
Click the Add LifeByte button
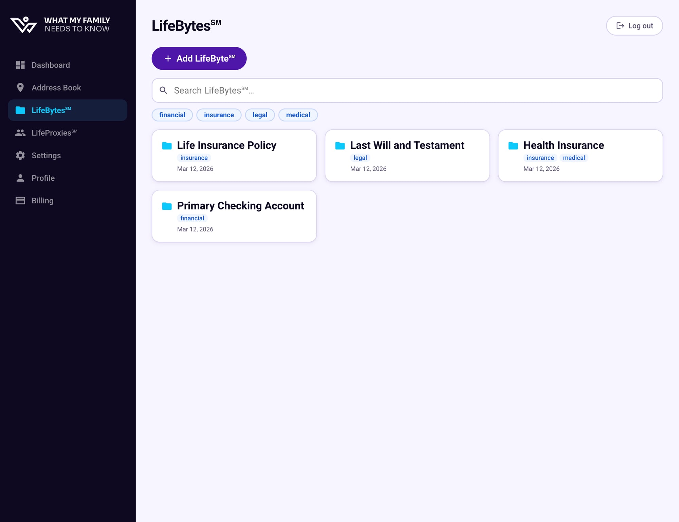tap(199, 58)
